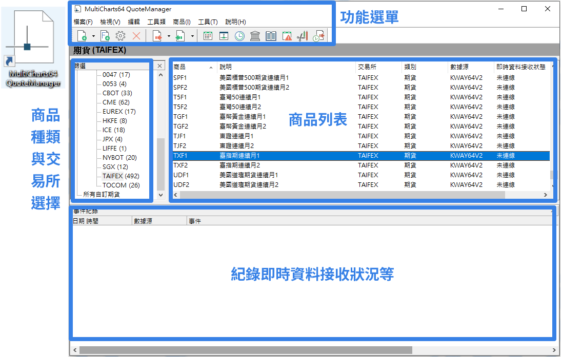Click the 日期 時間 event log column header
562x357 pixels.
click(x=102, y=221)
